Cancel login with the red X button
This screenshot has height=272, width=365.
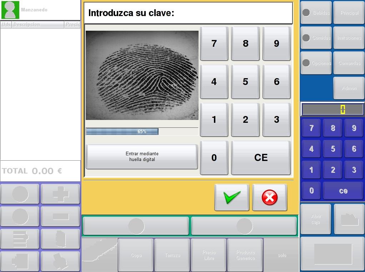click(x=270, y=197)
